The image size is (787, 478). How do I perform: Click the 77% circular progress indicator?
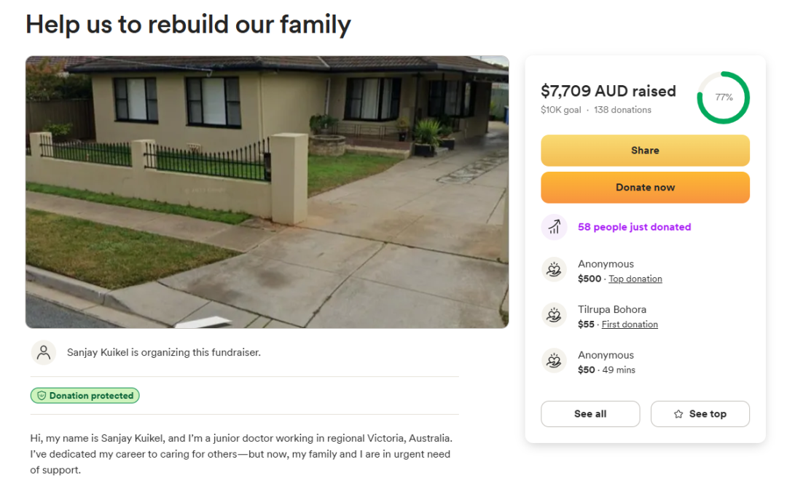(724, 97)
